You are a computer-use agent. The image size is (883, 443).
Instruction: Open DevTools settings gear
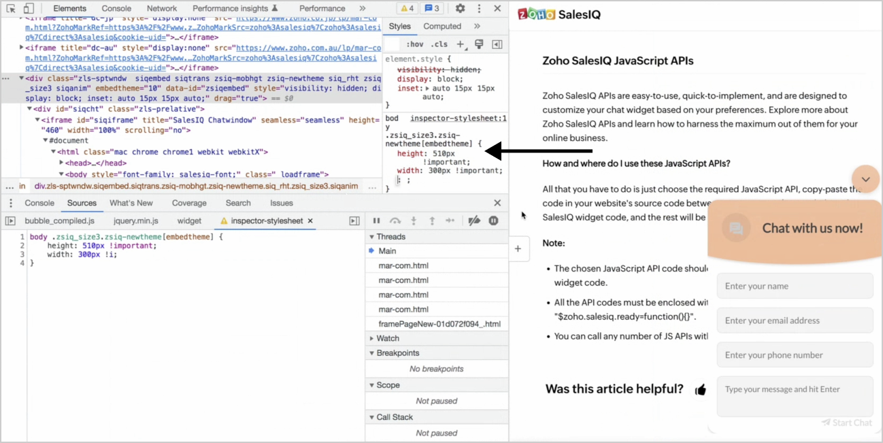460,9
